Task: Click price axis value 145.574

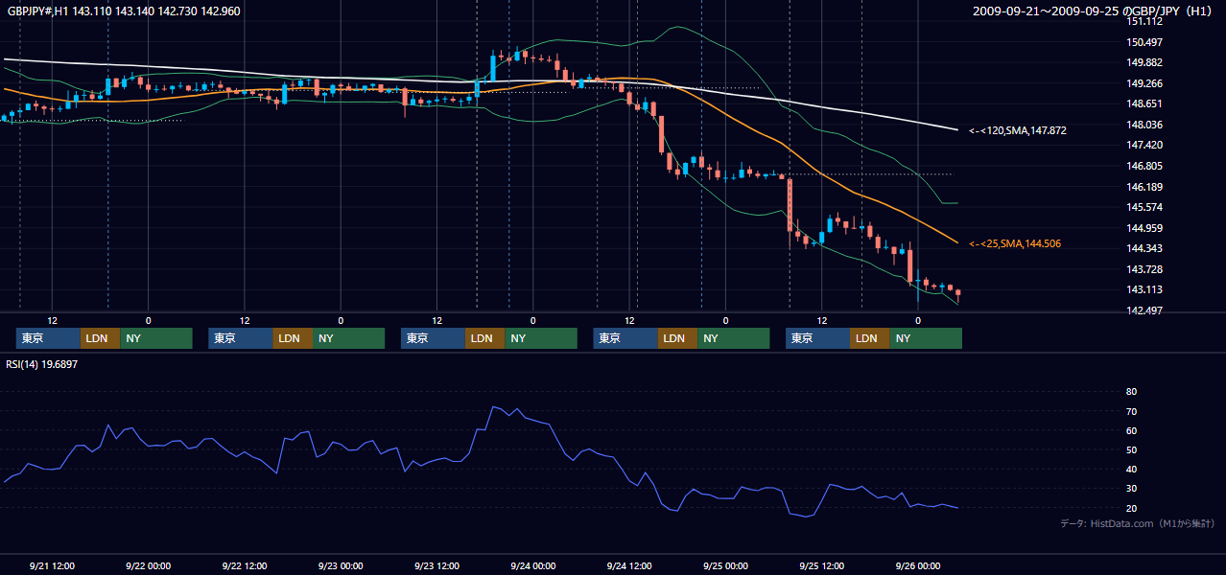Action: (1144, 207)
